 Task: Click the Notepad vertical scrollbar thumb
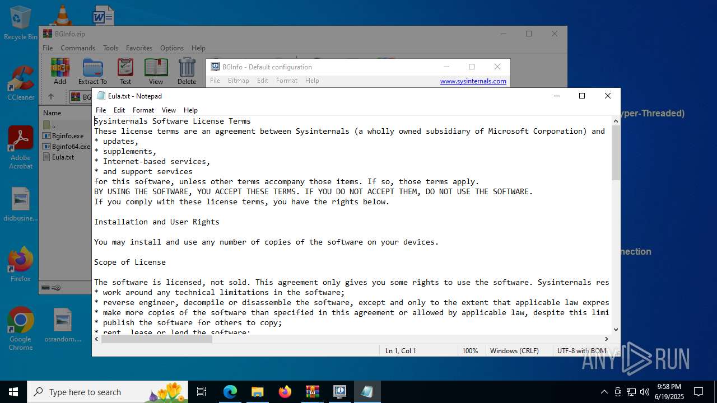[616, 152]
